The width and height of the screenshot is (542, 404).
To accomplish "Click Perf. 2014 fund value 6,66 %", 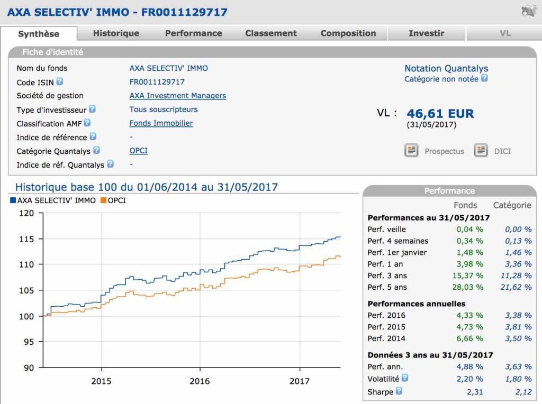I will click(470, 338).
